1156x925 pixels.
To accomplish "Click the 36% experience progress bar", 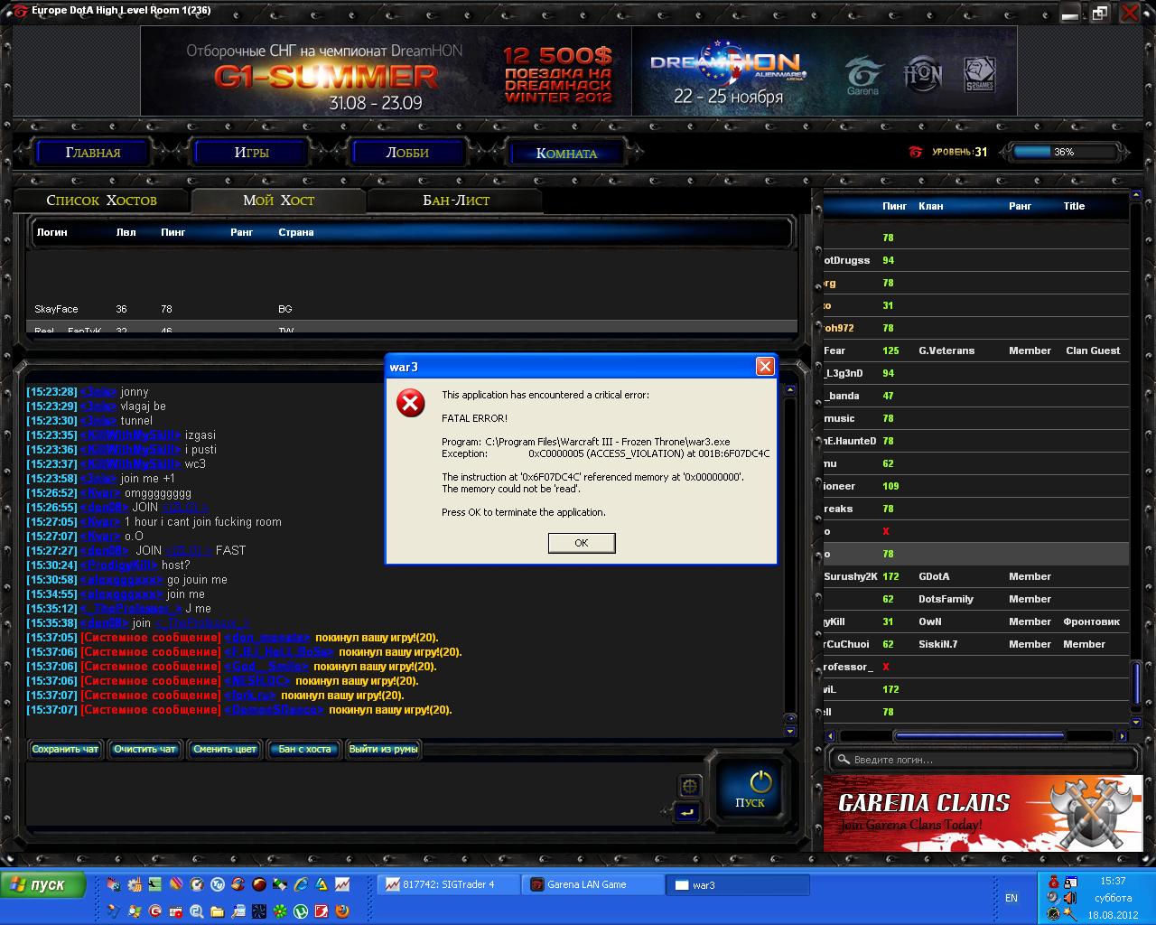I will pyautogui.click(x=1064, y=152).
